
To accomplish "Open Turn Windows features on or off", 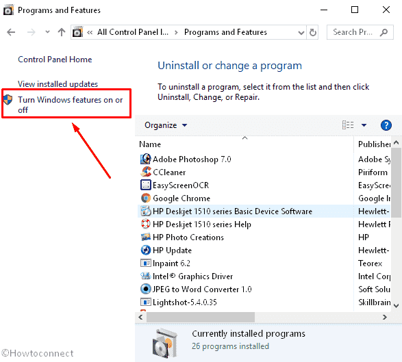I will (70, 105).
